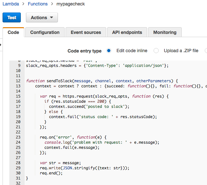Click the Lambda breadcrumb link

[11, 4]
